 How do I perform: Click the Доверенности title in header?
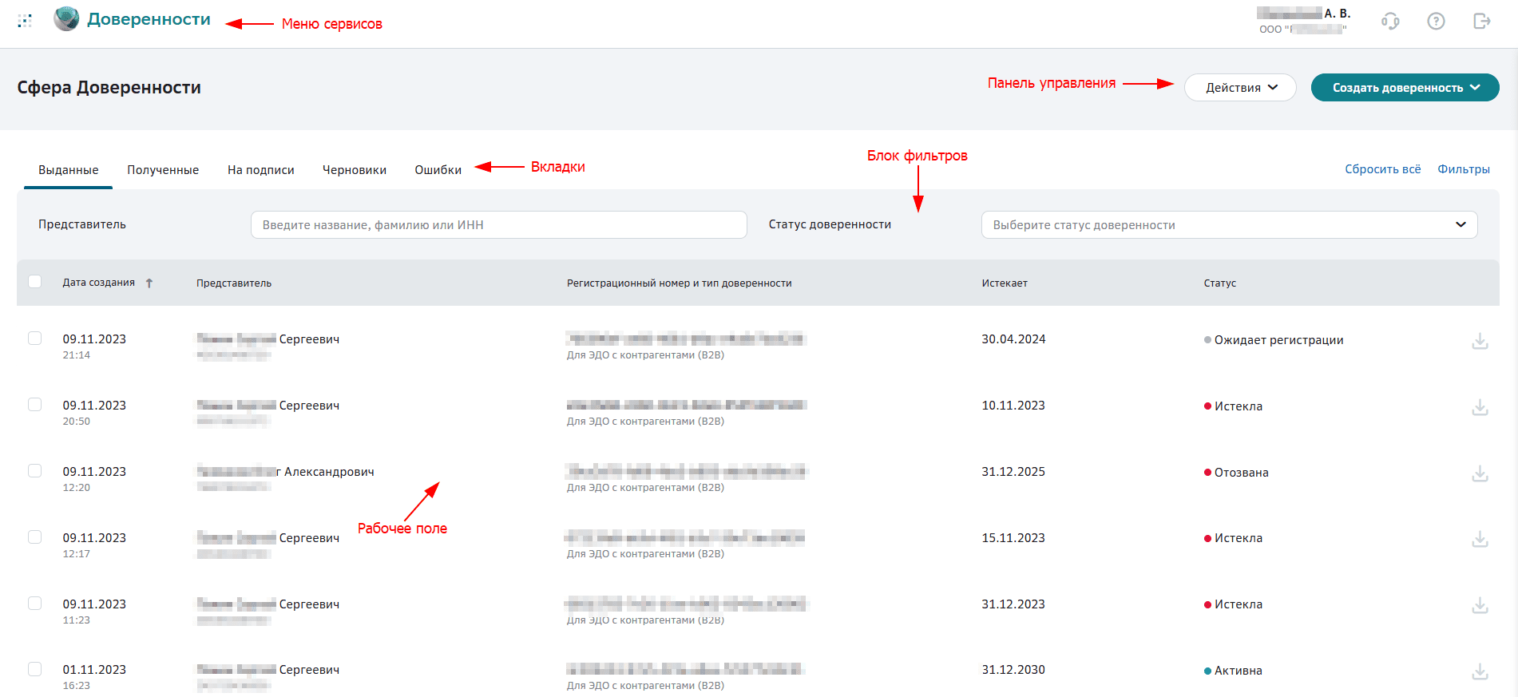tap(149, 19)
